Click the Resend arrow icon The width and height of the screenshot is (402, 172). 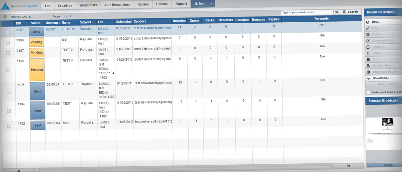click(368, 47)
